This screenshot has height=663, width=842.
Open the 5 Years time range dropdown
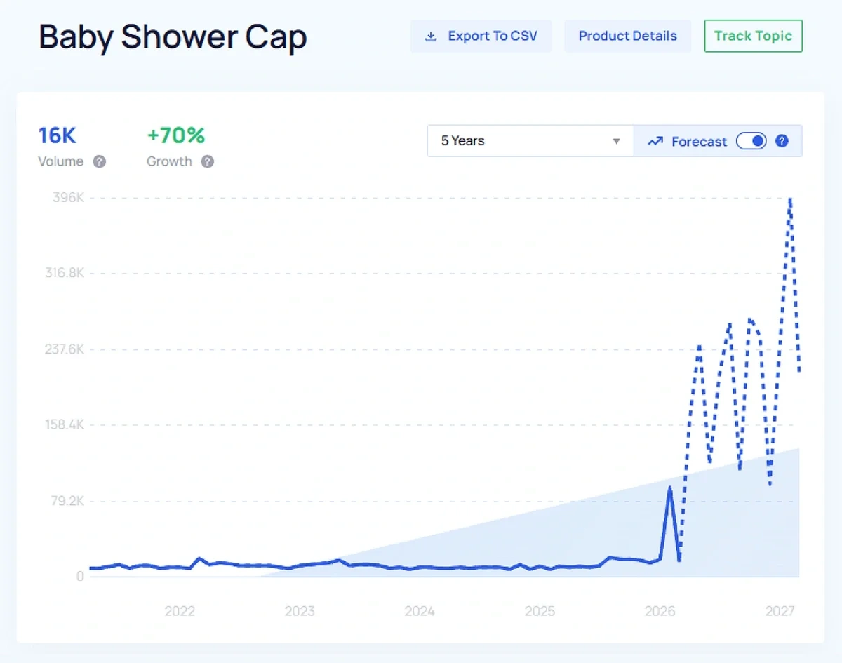[530, 141]
